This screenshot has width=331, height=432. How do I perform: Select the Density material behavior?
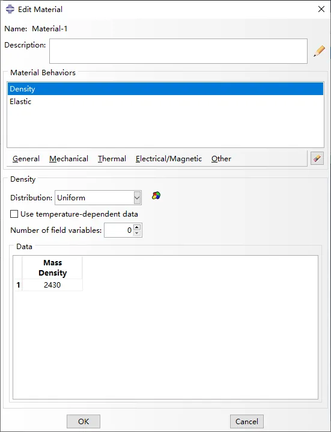click(165, 88)
